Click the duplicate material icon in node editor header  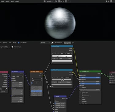click(x=67, y=43)
